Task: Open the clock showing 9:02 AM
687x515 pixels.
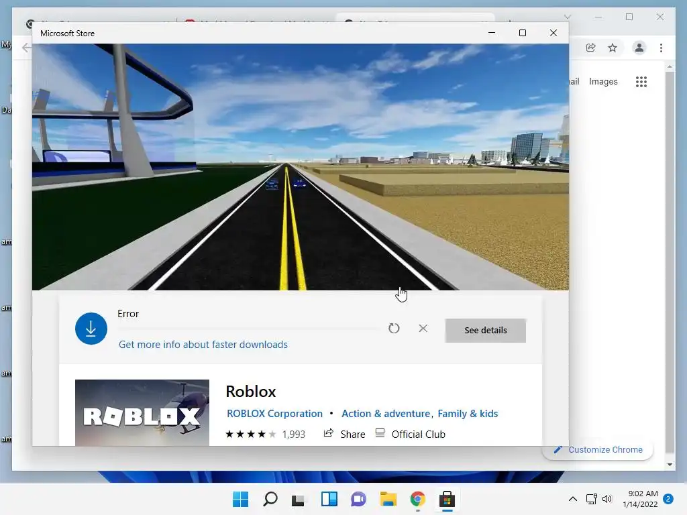Action: pyautogui.click(x=640, y=499)
